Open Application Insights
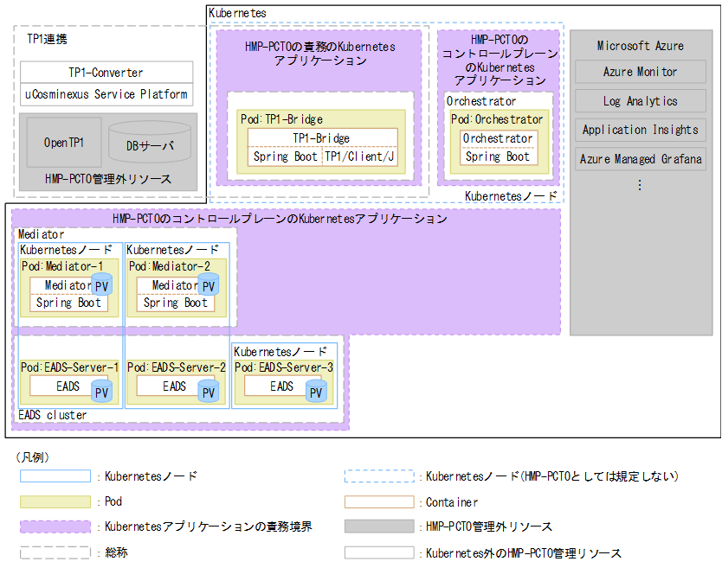Viewport: 722px width, 568px height. point(640,131)
